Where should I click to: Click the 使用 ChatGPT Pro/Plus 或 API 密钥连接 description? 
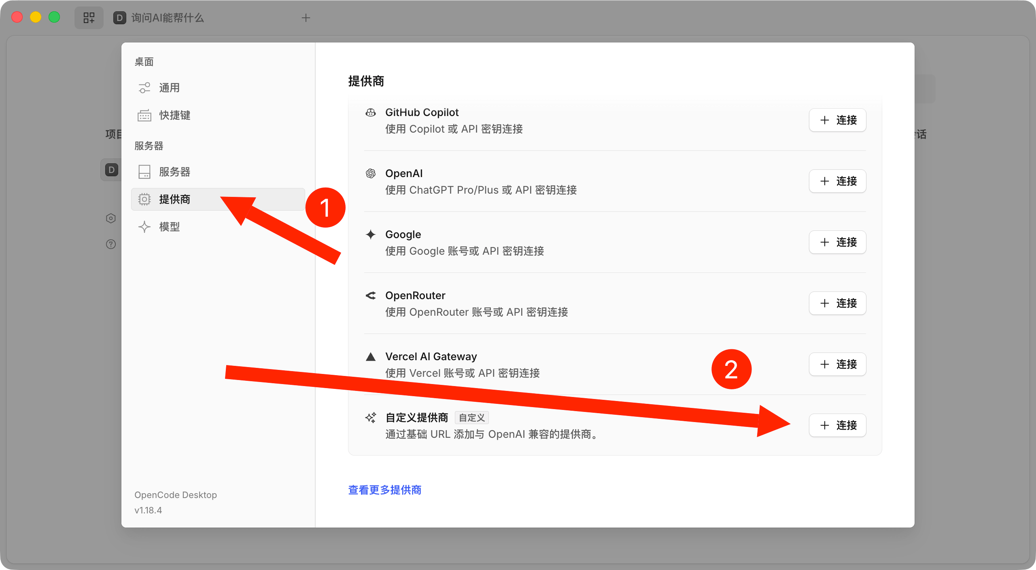481,190
